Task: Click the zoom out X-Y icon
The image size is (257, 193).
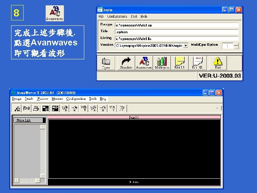Action: 93,108
